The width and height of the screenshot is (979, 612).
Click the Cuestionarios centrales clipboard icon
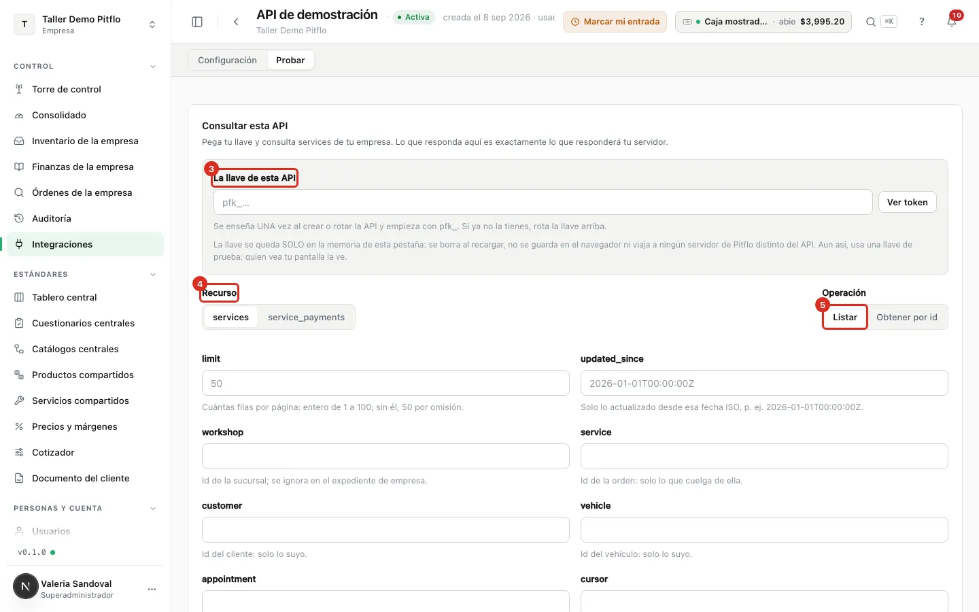[19, 323]
